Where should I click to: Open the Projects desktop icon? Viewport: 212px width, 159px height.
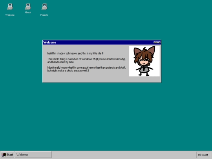pos(44,10)
